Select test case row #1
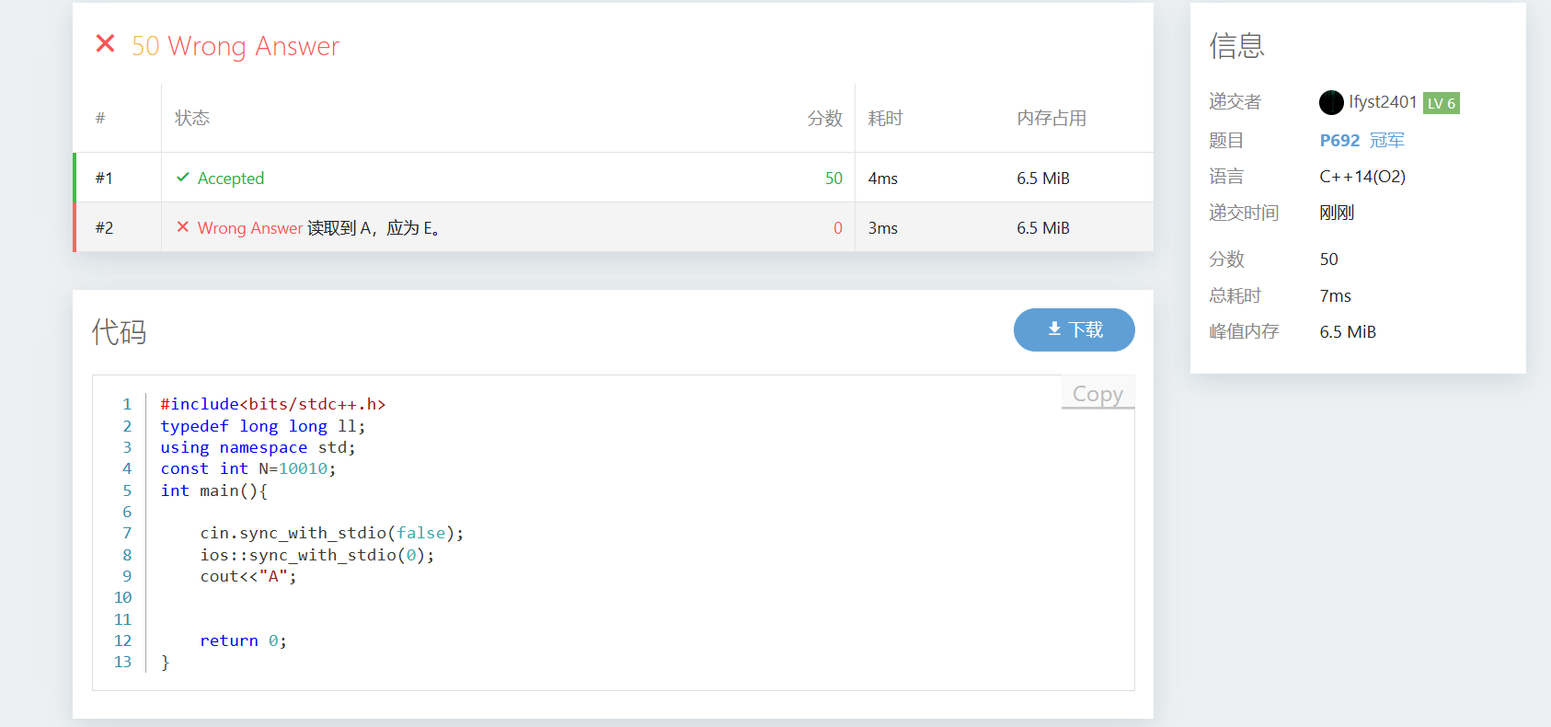The image size is (1551, 727). pos(104,178)
